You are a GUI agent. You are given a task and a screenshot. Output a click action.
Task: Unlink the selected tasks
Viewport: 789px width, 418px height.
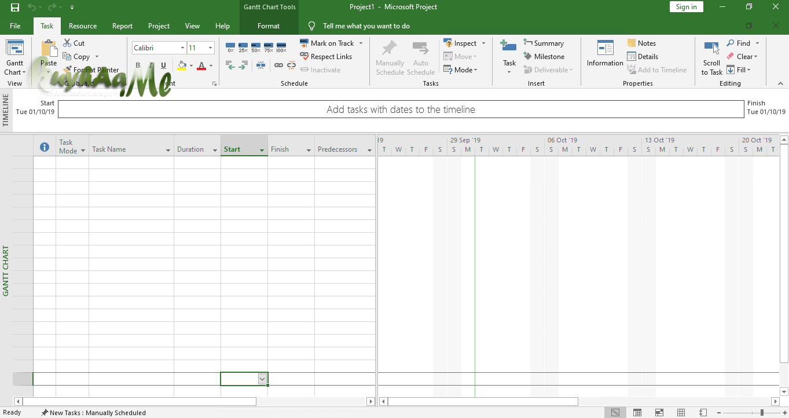[291, 65]
